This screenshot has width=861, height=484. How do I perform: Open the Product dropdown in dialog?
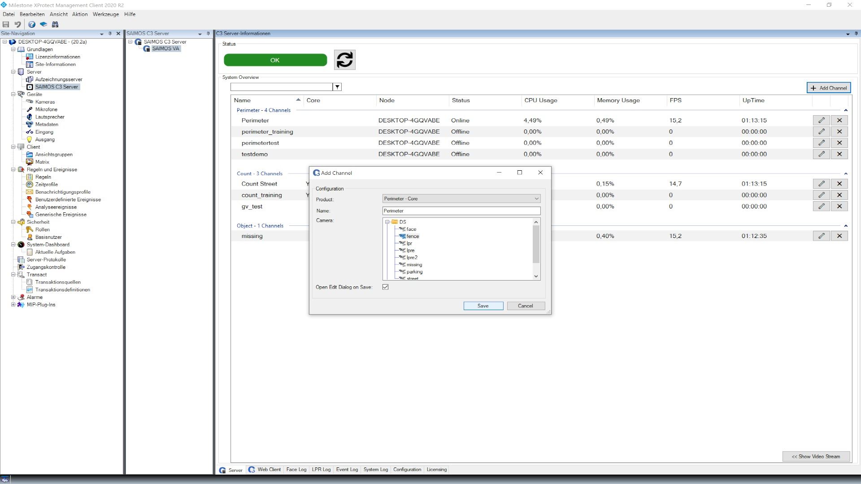point(536,199)
